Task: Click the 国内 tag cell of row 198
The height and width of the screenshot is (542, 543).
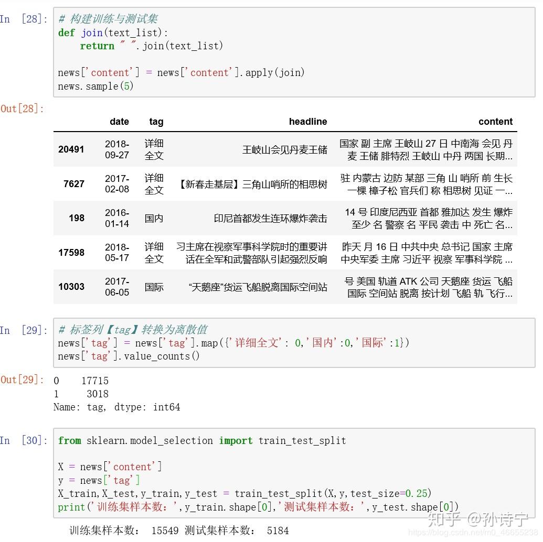Action: (153, 218)
